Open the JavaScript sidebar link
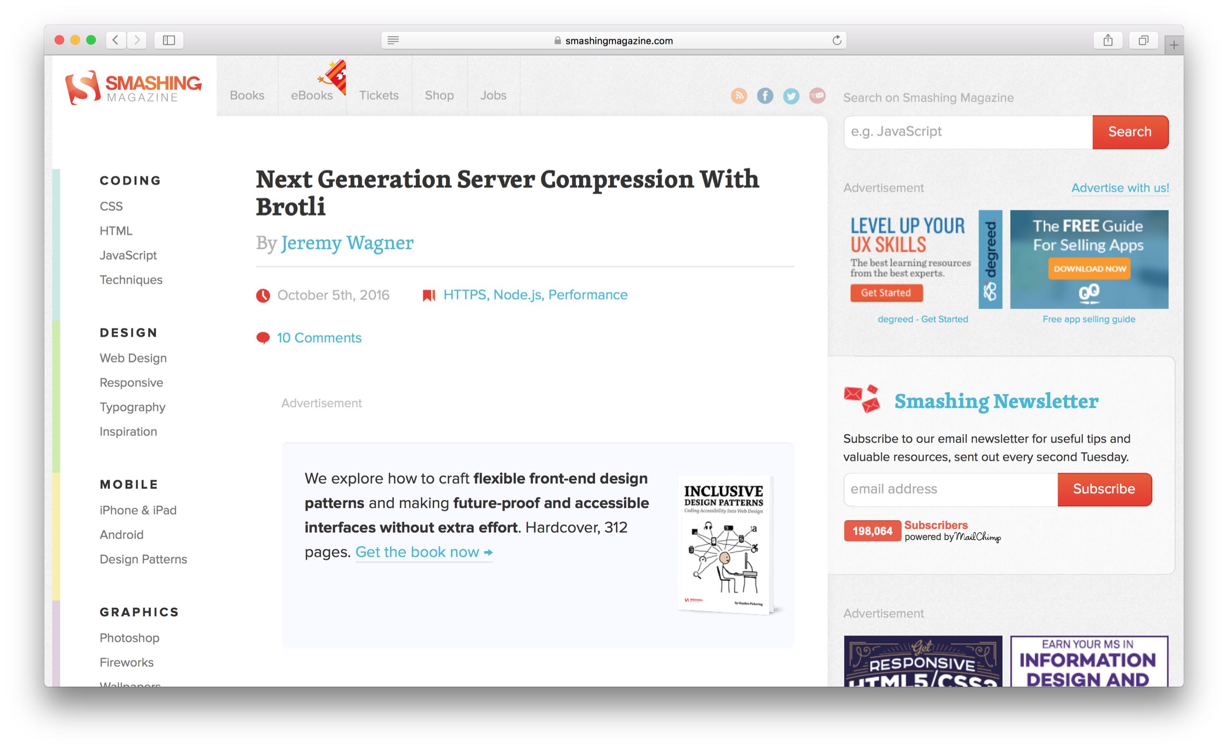Viewport: 1228px width, 750px height. point(128,255)
